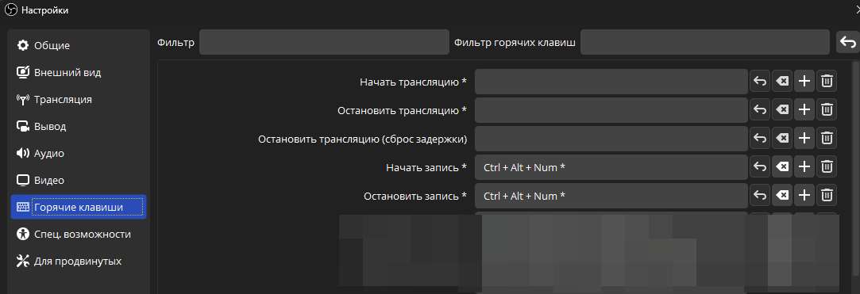The height and width of the screenshot is (294, 860).
Task: Click the Остановить запись hotkey field
Action: click(x=611, y=196)
